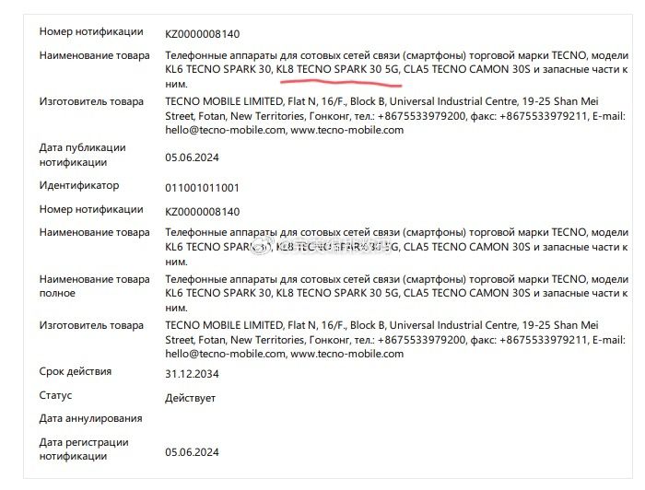The height and width of the screenshot is (490, 645).
Task: Click notification number KZ0000008140 at top
Action: tap(202, 34)
